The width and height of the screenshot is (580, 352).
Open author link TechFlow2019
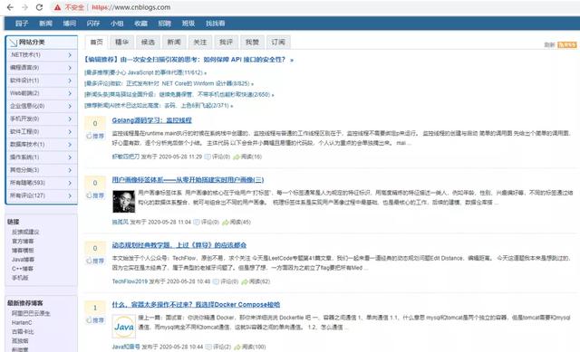[130, 281]
